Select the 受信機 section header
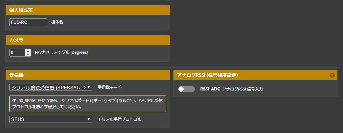The image size is (343, 133). (88, 75)
